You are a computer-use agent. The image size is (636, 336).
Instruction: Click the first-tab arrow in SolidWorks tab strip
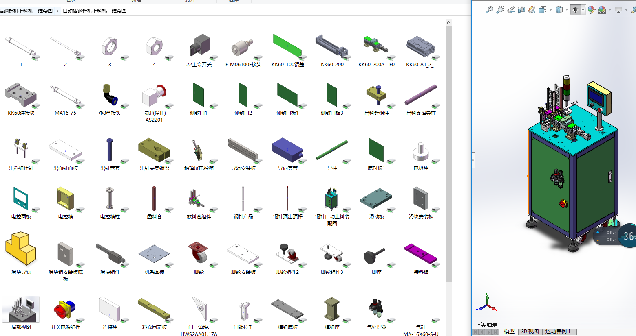476,332
